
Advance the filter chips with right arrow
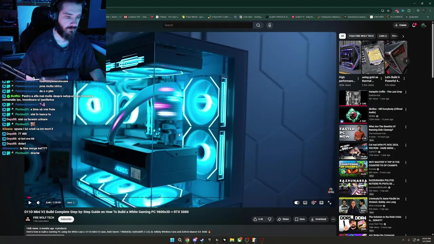[x=403, y=36]
